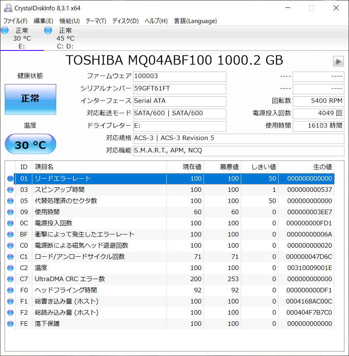The image size is (349, 356).
Task: Open the 編集(E) menu
Action: point(44,21)
